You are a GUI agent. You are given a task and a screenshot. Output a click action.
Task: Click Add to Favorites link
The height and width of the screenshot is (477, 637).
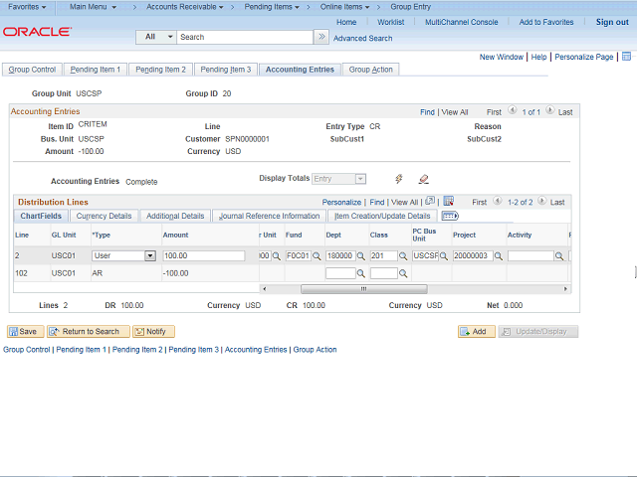(x=546, y=22)
